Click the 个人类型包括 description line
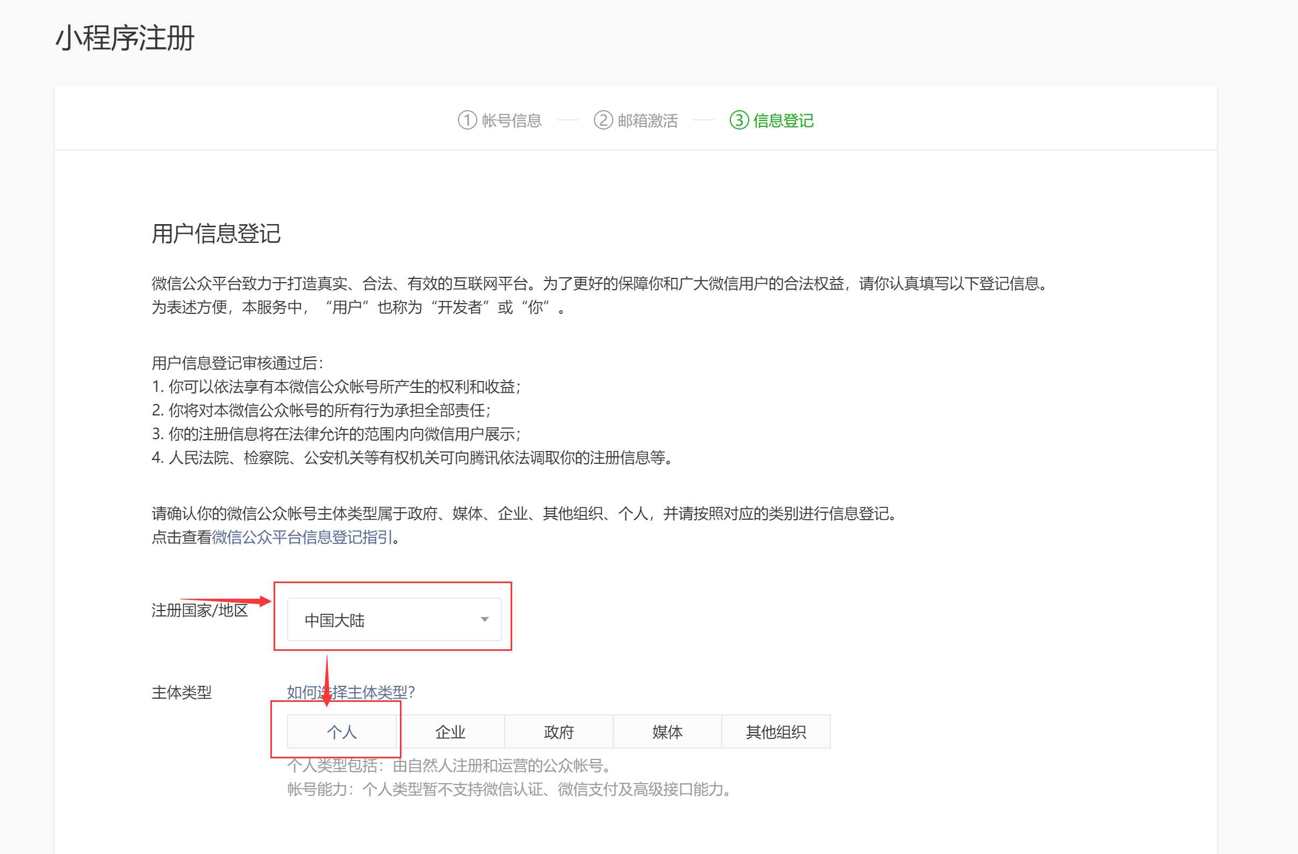 [449, 766]
